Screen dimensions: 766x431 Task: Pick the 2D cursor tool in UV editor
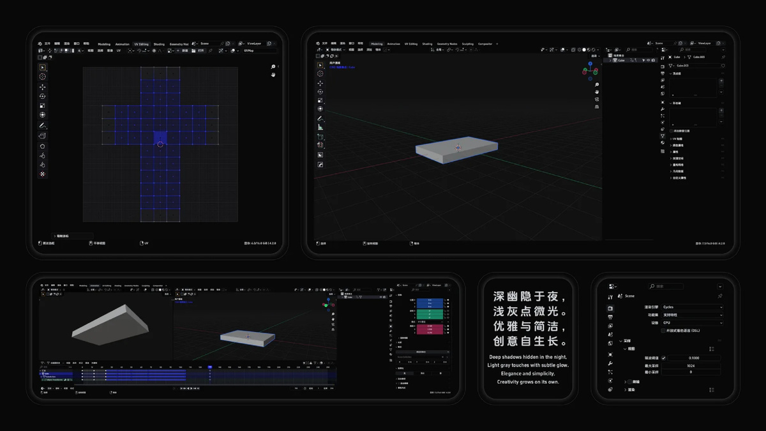pos(43,77)
